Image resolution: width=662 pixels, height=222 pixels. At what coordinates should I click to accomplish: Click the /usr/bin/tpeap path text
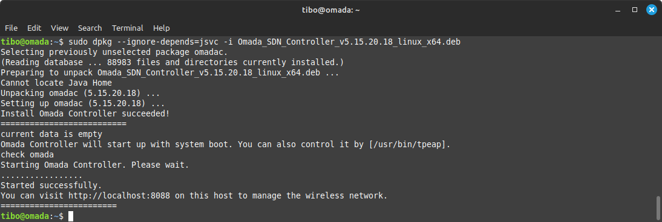click(408, 145)
